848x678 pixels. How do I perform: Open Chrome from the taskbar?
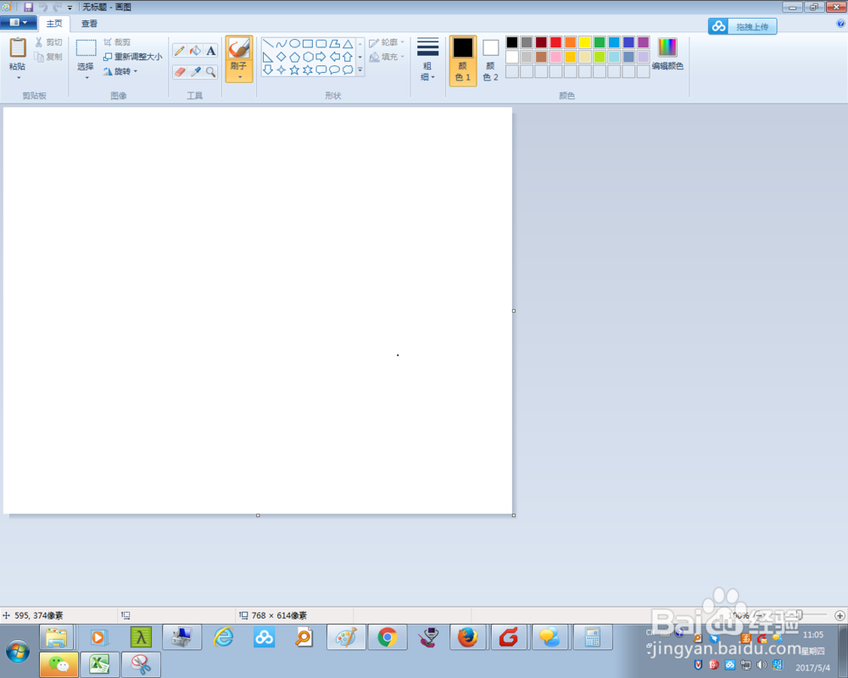[x=388, y=637]
